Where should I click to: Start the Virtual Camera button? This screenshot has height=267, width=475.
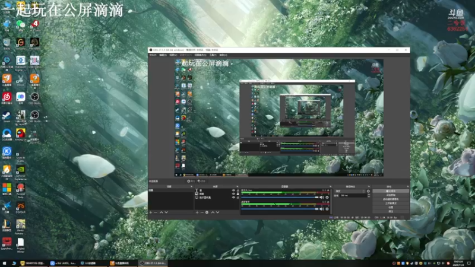(391, 199)
